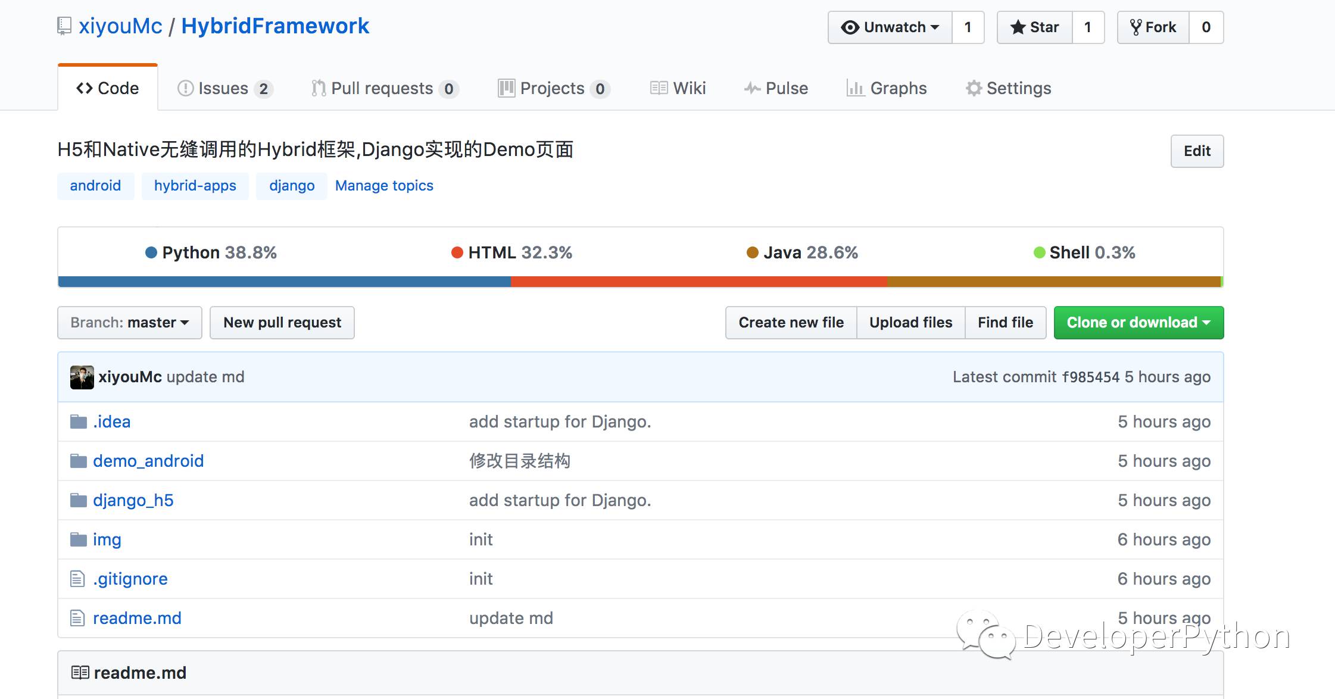Click the .gitignore file icon
The height and width of the screenshot is (699, 1335).
[x=77, y=579]
